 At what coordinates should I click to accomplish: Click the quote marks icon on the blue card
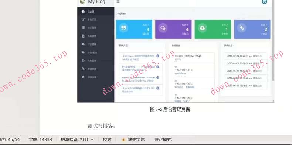[x=123, y=28]
